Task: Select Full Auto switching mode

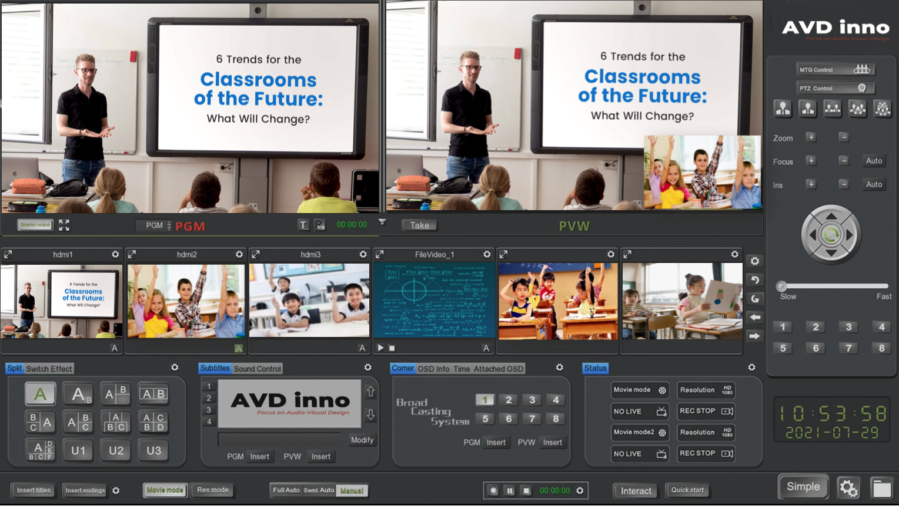Action: (x=286, y=490)
